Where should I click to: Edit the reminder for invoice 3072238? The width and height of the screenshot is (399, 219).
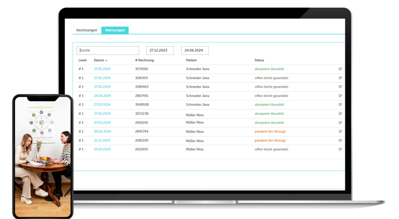[340, 113]
